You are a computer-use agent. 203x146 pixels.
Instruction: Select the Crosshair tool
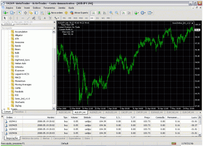click(x=10, y=18)
